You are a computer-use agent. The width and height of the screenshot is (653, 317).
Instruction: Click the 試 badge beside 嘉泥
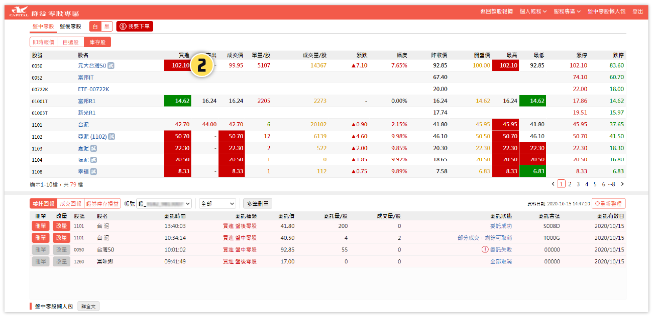pos(93,148)
